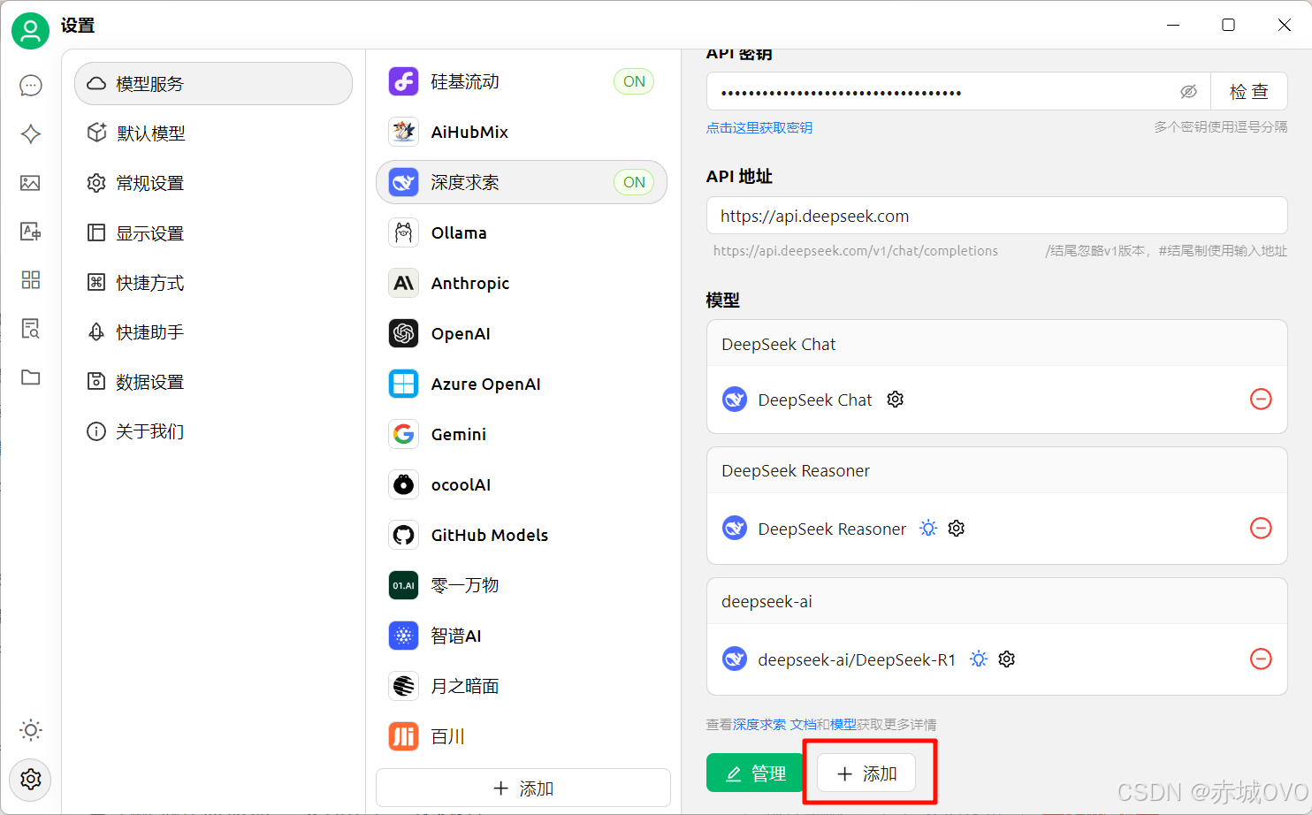This screenshot has height=815, width=1312.
Task: Select the GitHub Models provider
Action: 522,535
